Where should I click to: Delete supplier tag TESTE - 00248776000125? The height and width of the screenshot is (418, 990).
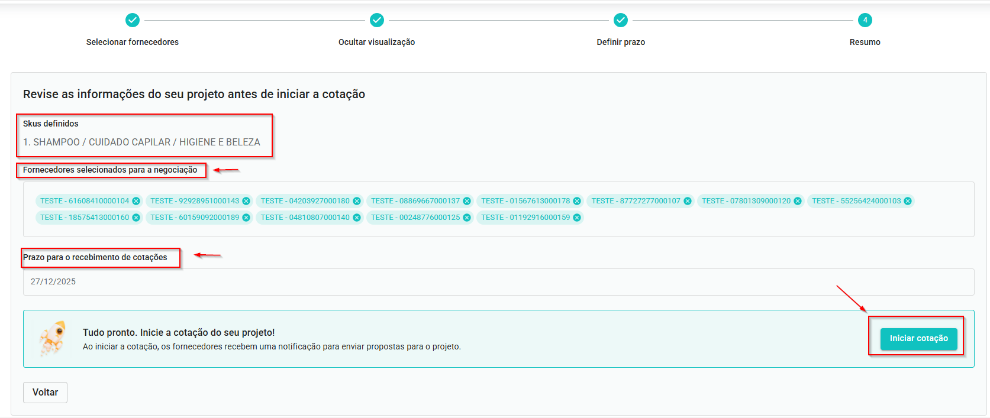[x=467, y=218]
